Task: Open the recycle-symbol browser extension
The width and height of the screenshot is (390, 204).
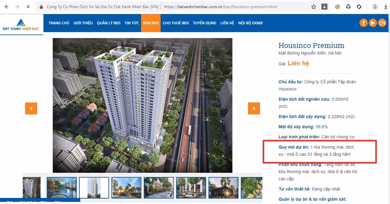Action: pos(348,6)
